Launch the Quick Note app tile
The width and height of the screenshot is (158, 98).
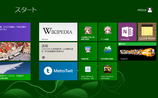coord(147,32)
